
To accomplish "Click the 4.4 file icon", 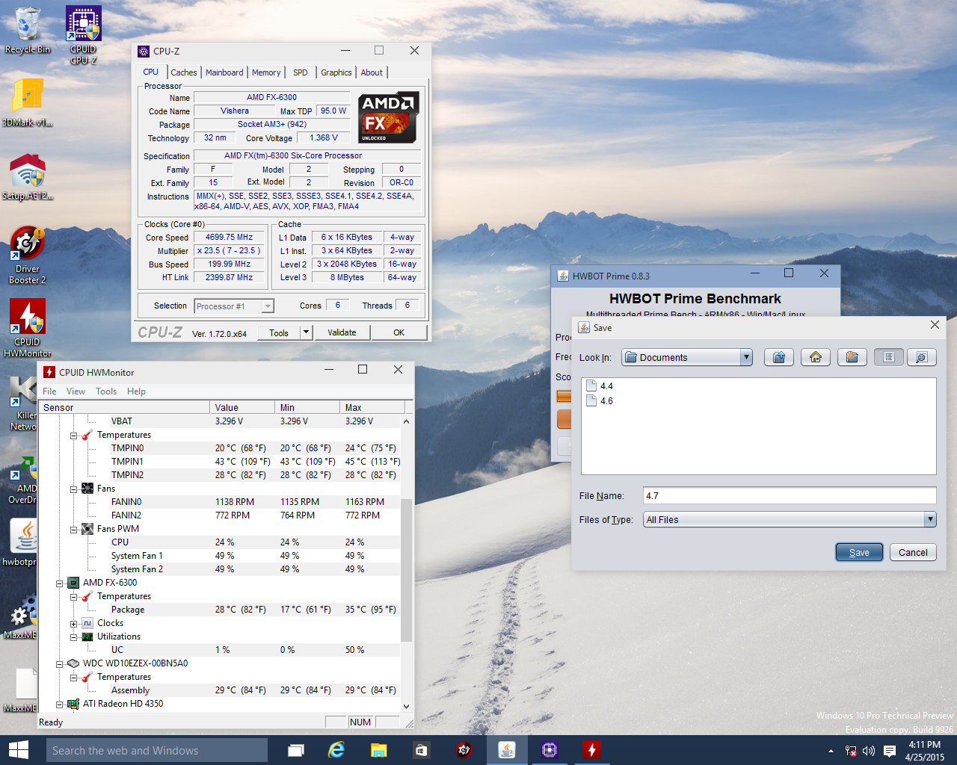I will (x=591, y=386).
